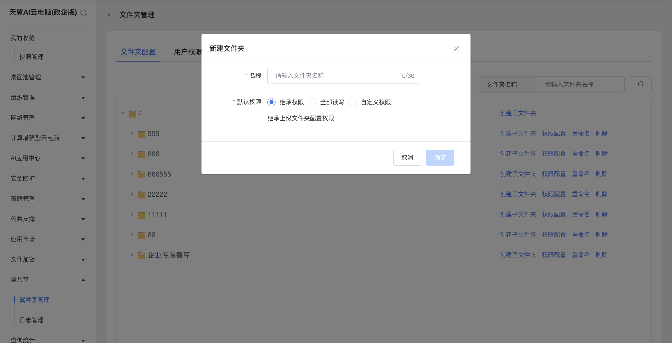Switch to the 文件夹配置 tab

(x=138, y=52)
